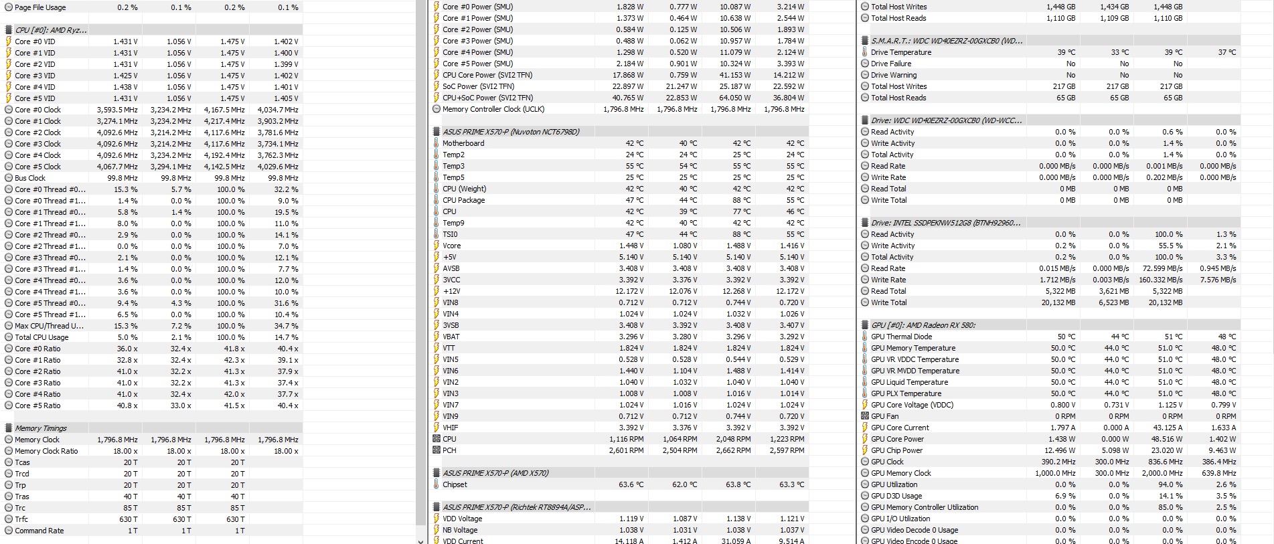
Task: Click the "VHIF" voltage label
Action: tap(451, 428)
